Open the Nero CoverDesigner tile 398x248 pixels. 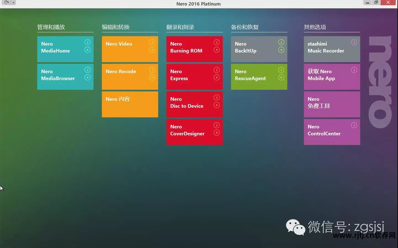[195, 132]
